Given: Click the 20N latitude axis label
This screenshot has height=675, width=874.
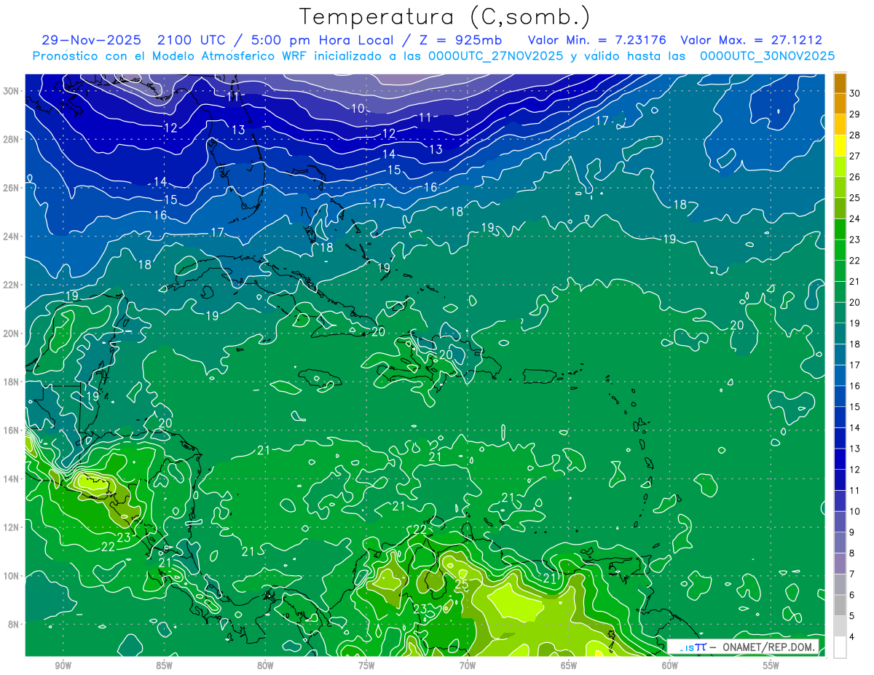Looking at the screenshot, I should pos(12,333).
